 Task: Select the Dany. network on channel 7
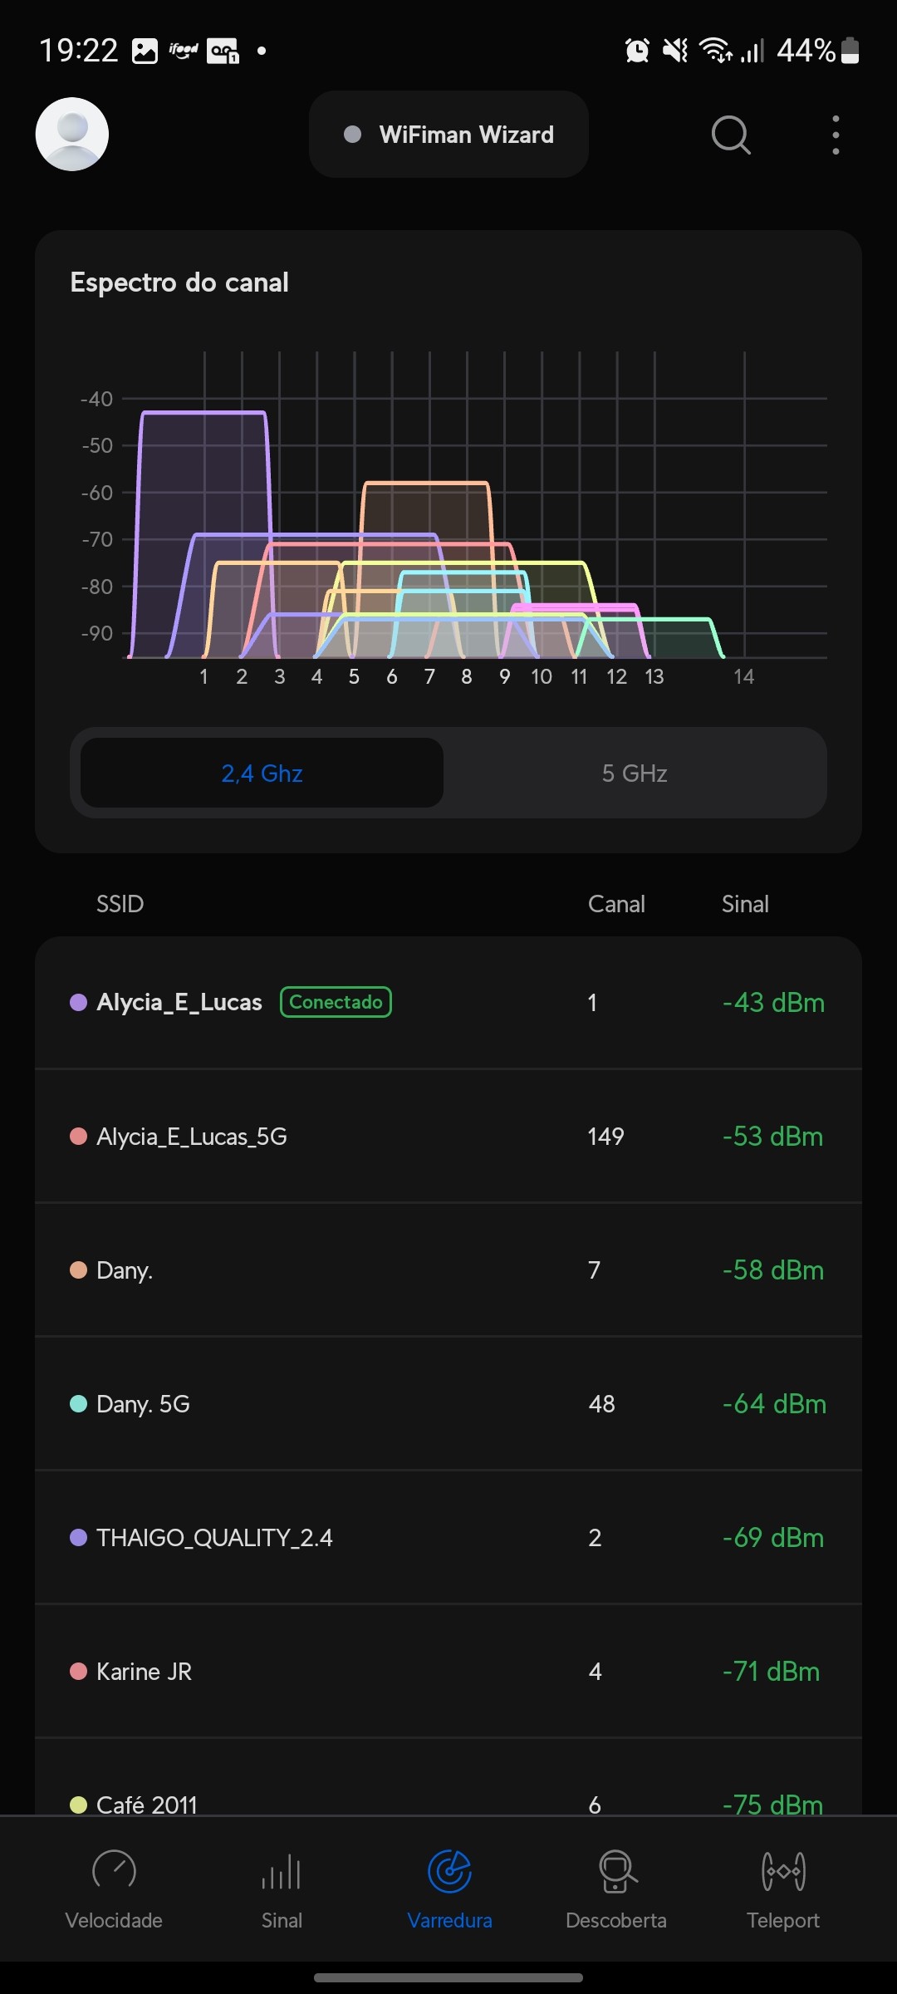coord(448,1270)
